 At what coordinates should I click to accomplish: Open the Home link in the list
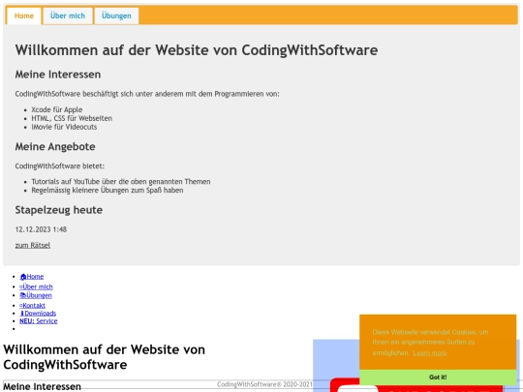point(32,276)
